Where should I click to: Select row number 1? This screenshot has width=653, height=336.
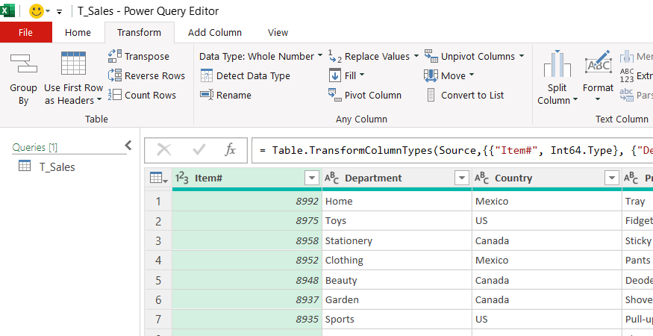pyautogui.click(x=158, y=202)
